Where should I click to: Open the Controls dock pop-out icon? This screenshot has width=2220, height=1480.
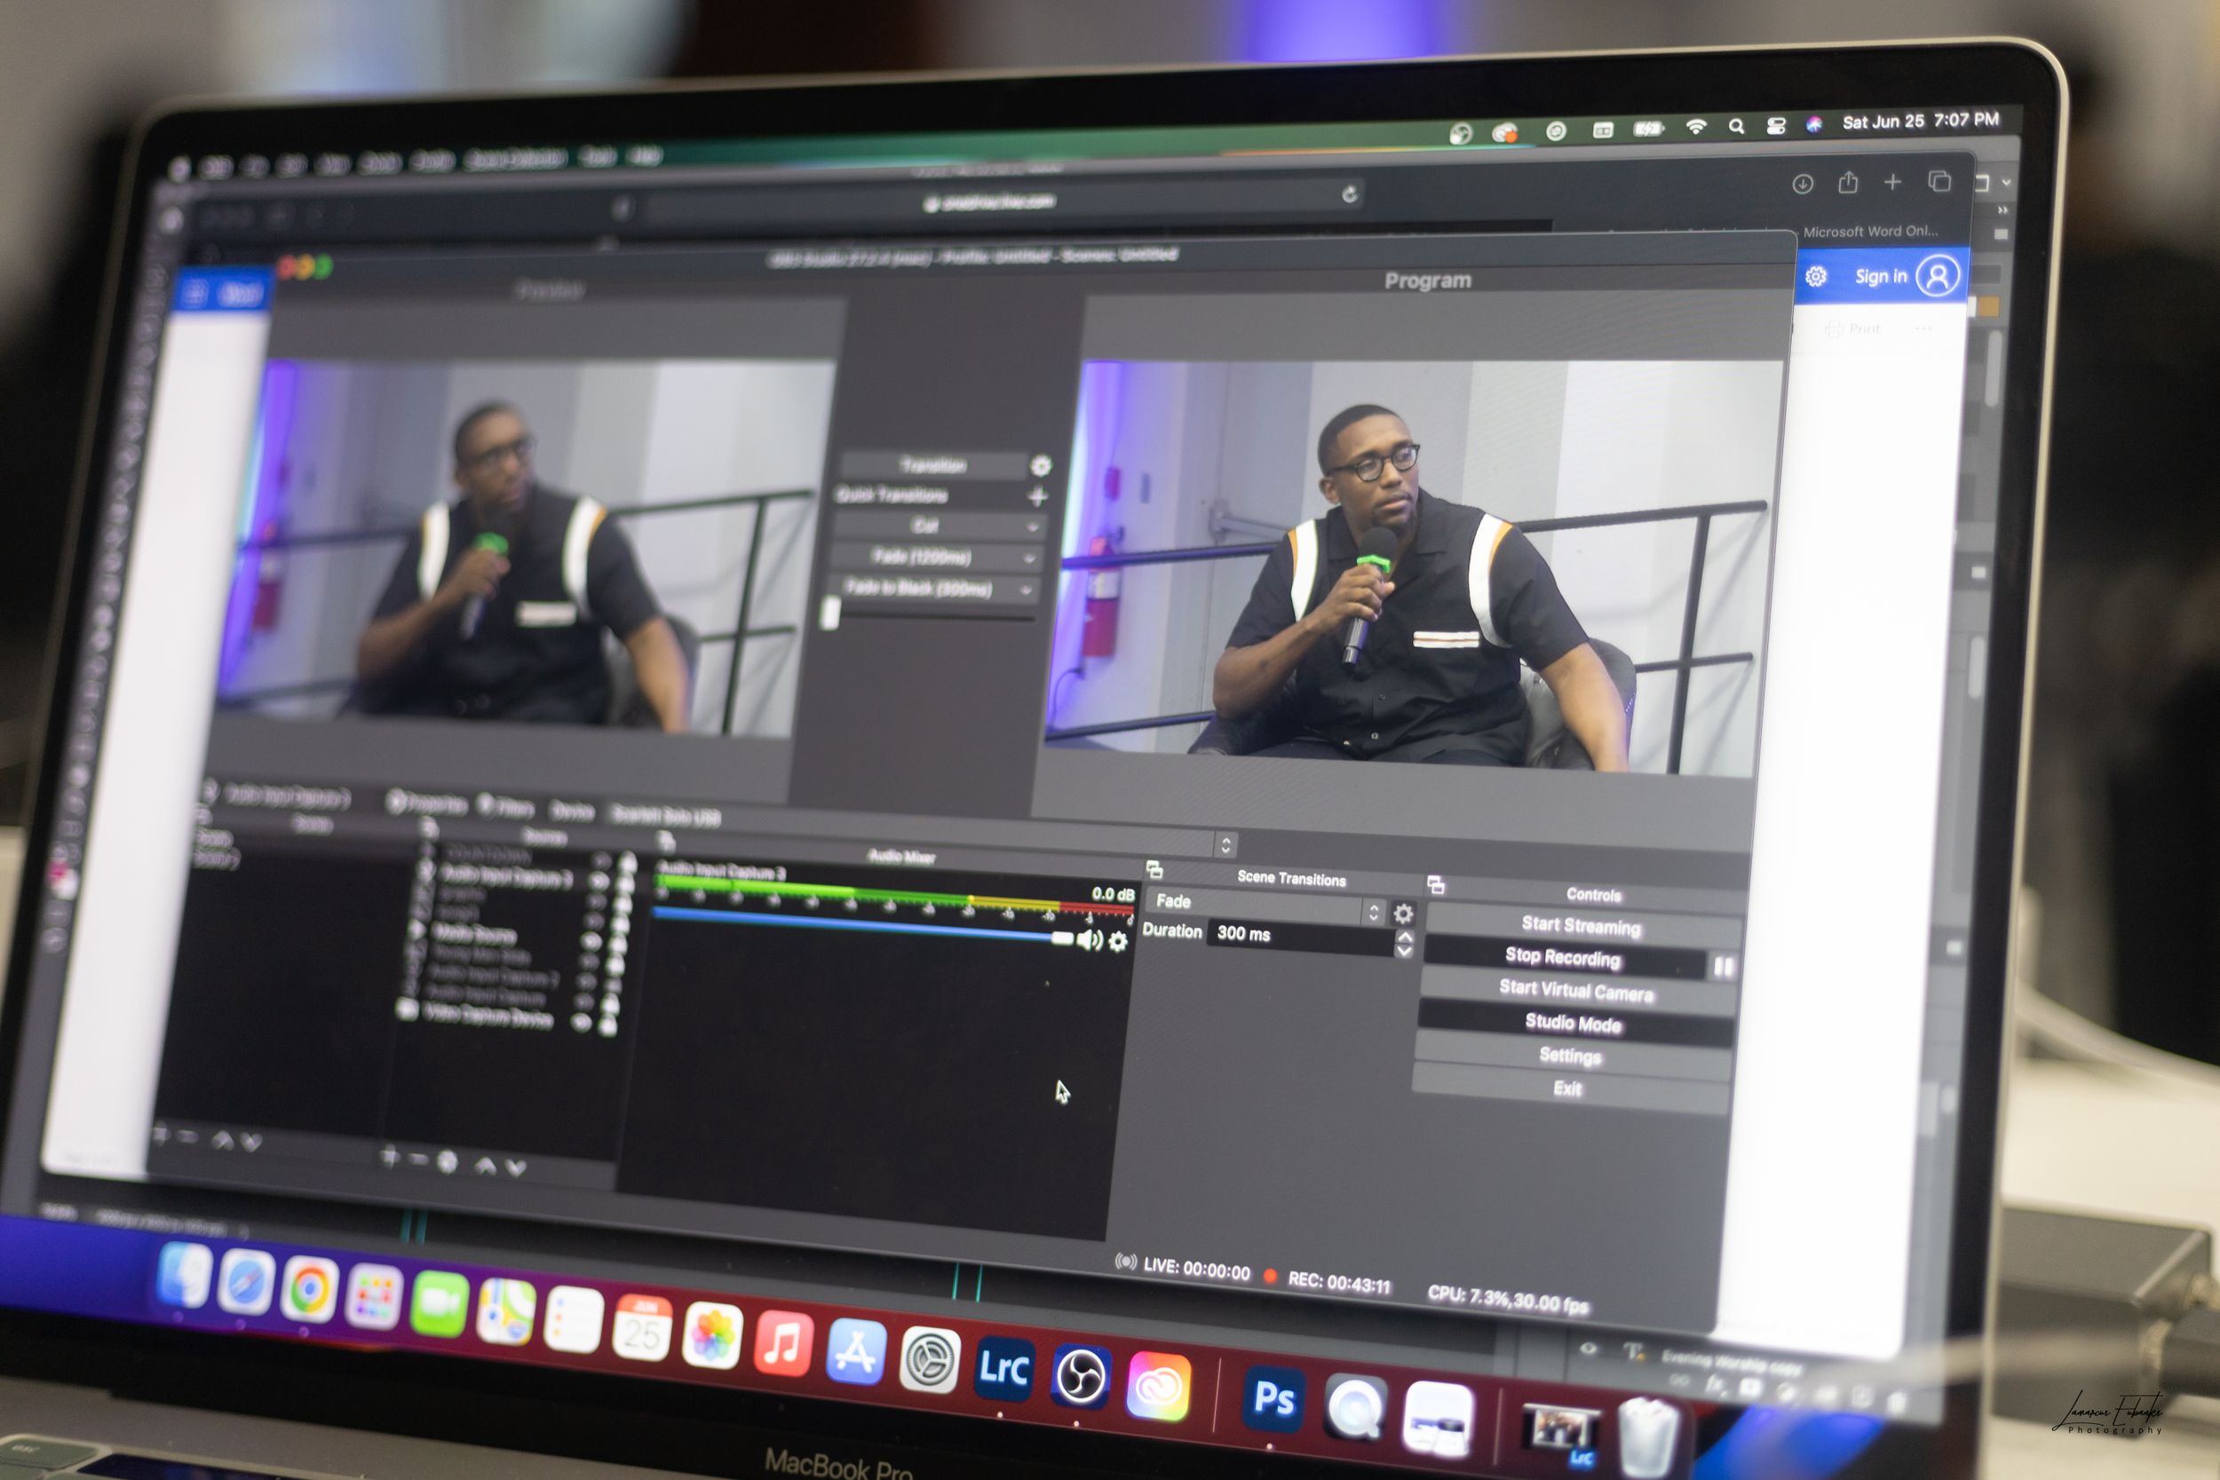coord(1437,884)
